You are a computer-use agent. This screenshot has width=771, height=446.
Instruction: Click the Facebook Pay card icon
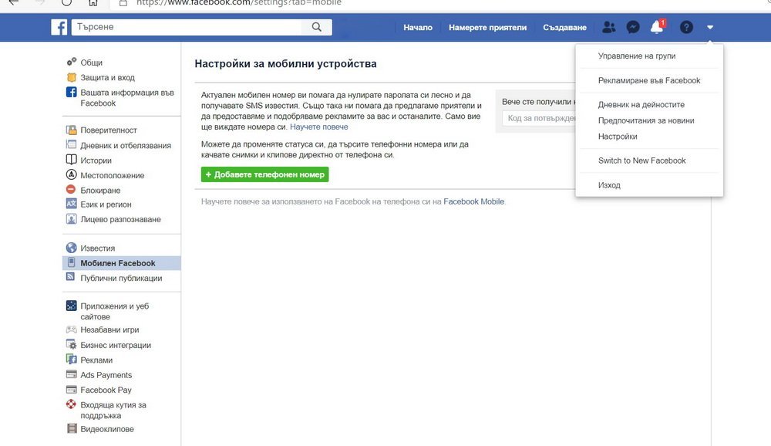(72, 390)
